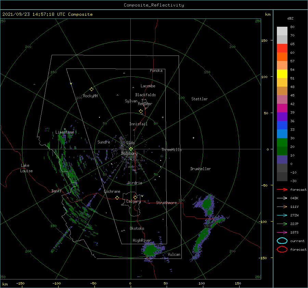Click the Composite_Reflectivity title
The height and width of the screenshot is (288, 308).
[x=154, y=5]
